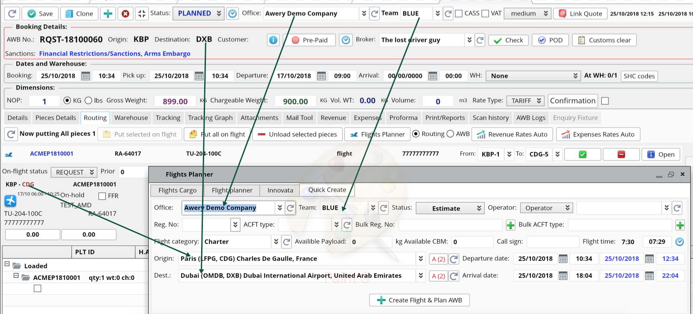693x314 pixels.
Task: Select the lbs weight unit radio button
Action: point(89,101)
